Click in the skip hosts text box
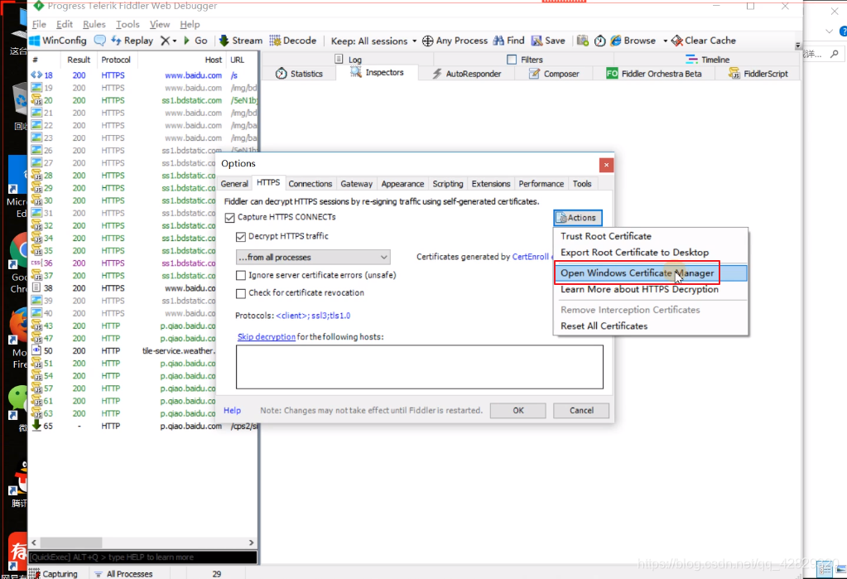This screenshot has height=579, width=847. coord(419,367)
